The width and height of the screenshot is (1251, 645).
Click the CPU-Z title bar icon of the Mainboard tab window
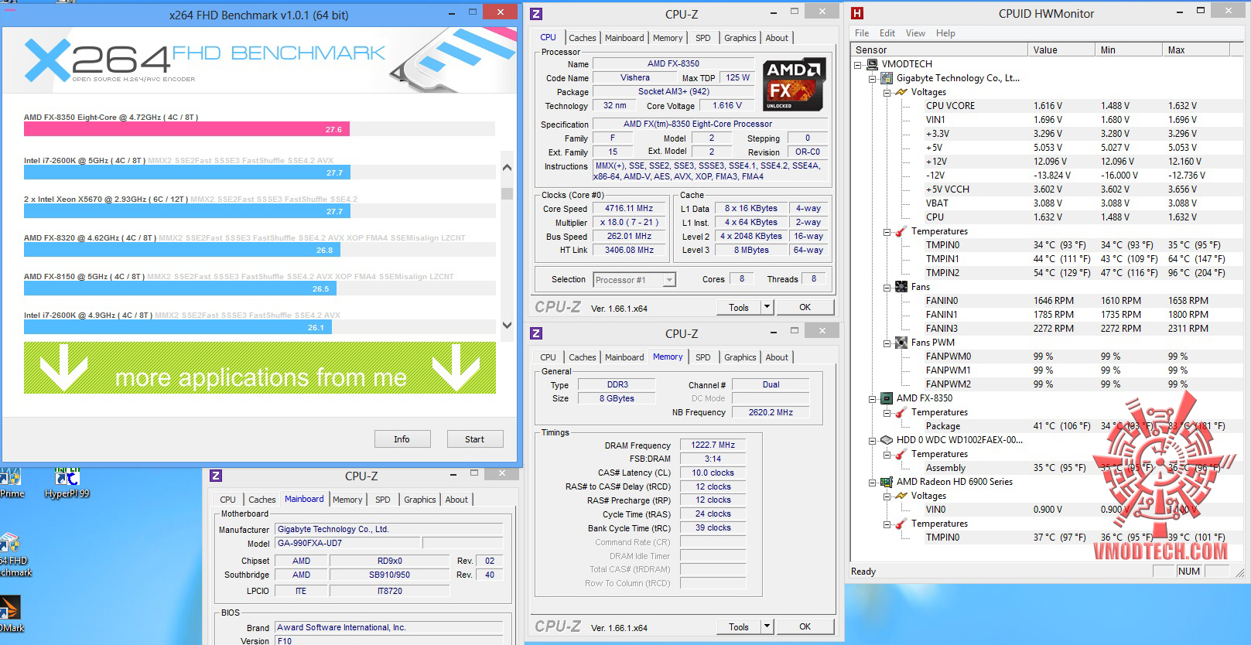pyautogui.click(x=216, y=476)
